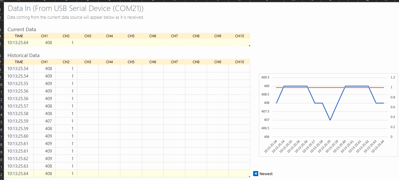Image resolution: width=399 pixels, height=180 pixels.
Task: Click the left vertical axis values of chart
Action: pos(265,107)
